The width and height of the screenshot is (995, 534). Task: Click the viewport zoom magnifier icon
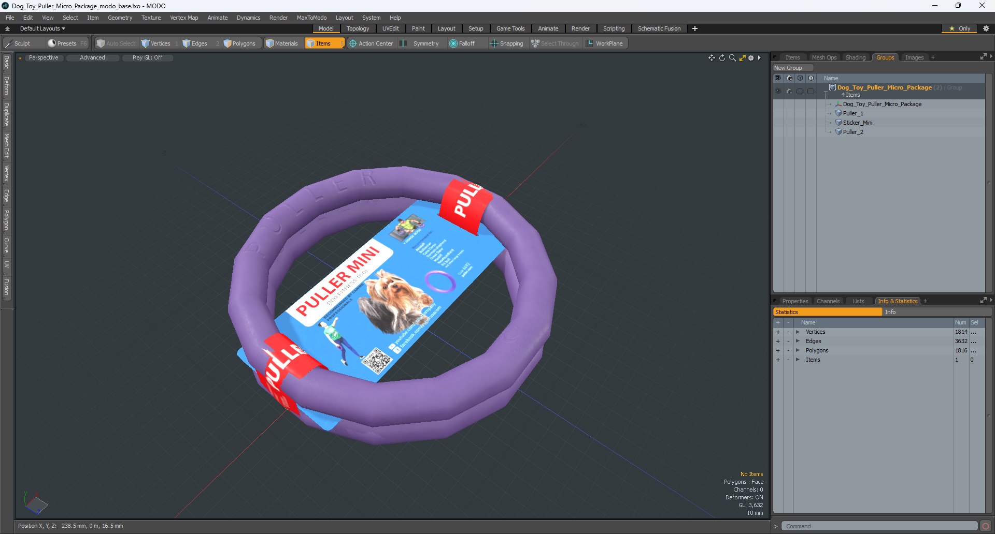(732, 58)
